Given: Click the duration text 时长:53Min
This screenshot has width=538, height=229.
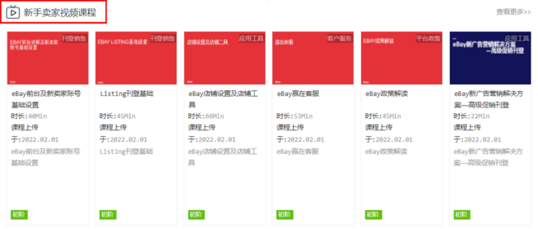Looking at the screenshot, I should tap(294, 116).
